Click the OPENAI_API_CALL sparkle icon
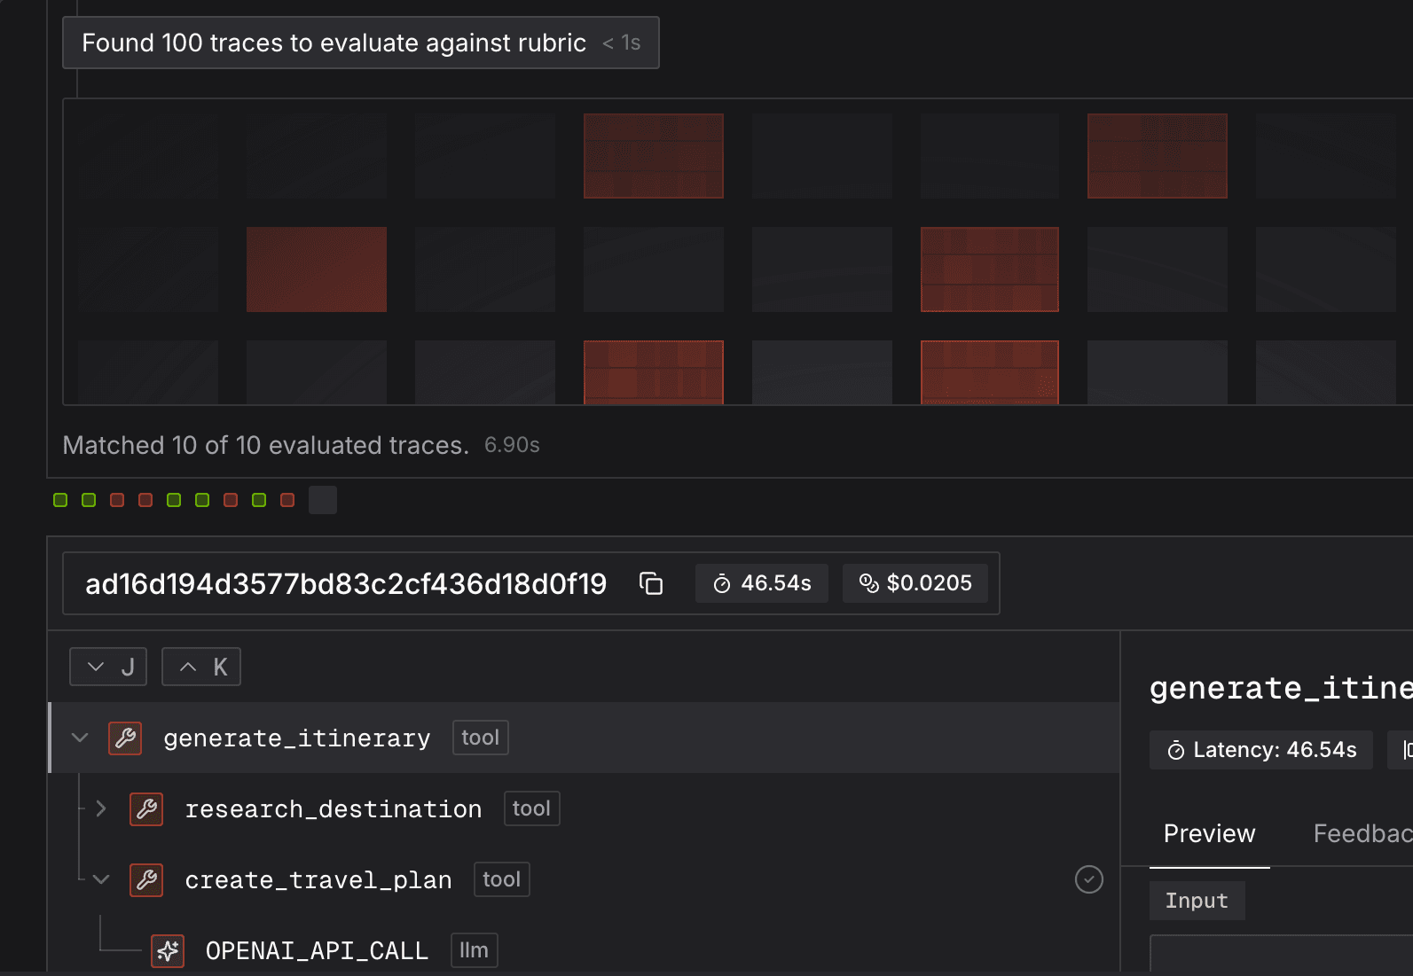Screen dimensions: 1413x976 [168, 950]
